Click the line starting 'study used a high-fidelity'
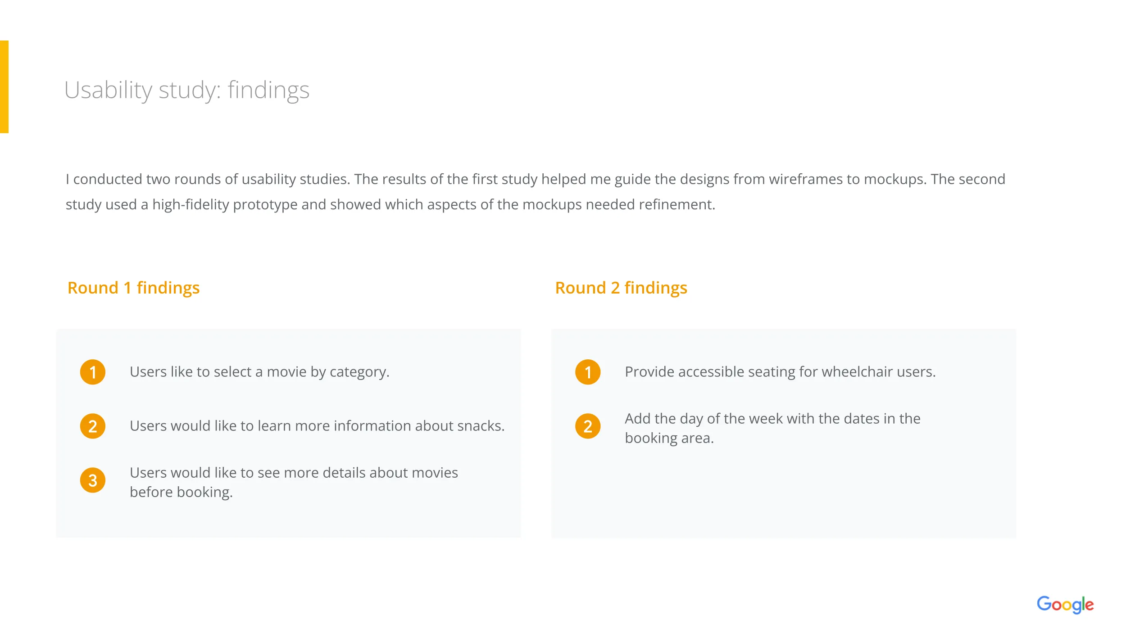This screenshot has height=633, width=1126. point(390,204)
